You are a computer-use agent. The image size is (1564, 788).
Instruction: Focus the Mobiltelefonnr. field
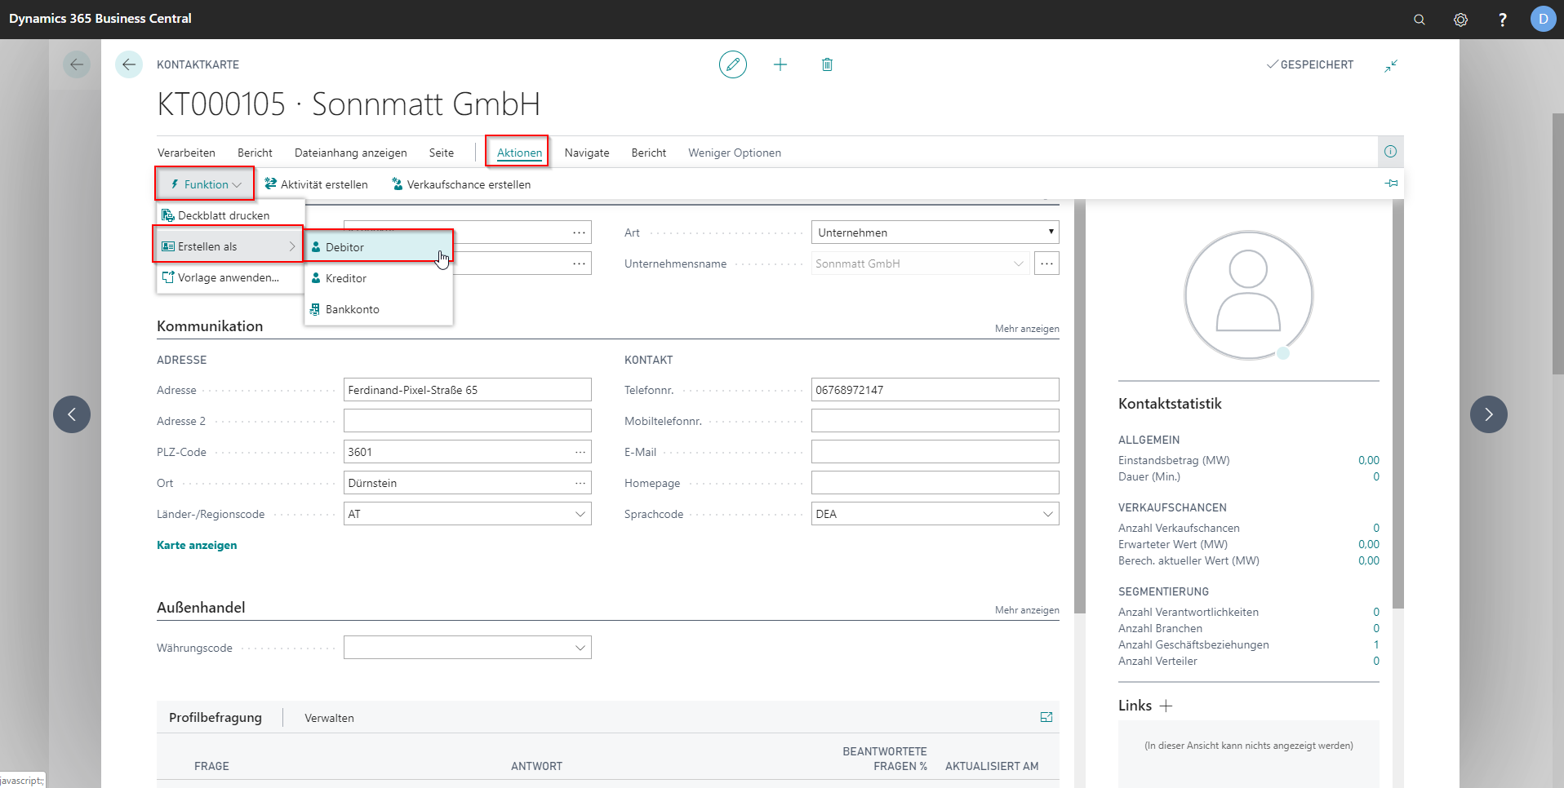pos(935,421)
